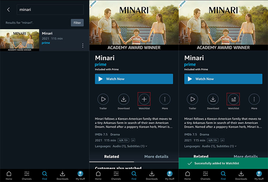Open the Filter button on the search results
This screenshot has width=268, height=182.
point(77,23)
